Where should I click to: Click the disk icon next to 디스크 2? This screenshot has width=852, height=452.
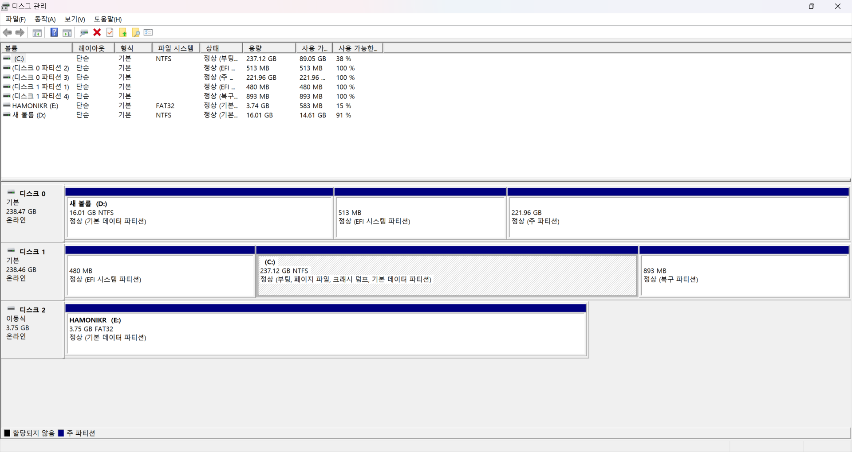pos(12,309)
